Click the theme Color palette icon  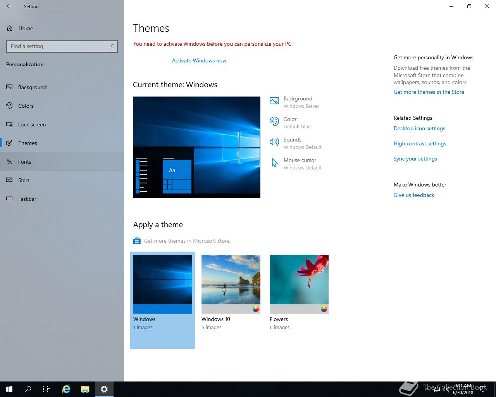pyautogui.click(x=274, y=122)
